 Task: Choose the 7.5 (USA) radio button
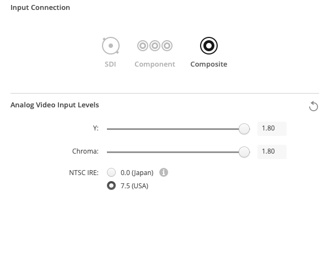[111, 186]
